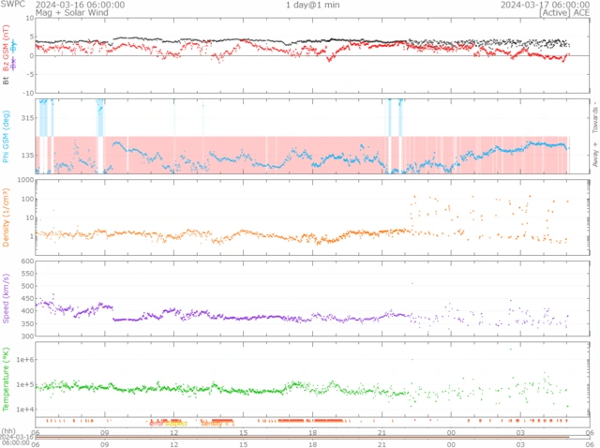The height and width of the screenshot is (448, 600).
Task: Click the blue 'By' series label
Action: tap(14, 46)
